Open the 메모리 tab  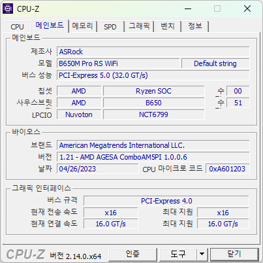82,26
